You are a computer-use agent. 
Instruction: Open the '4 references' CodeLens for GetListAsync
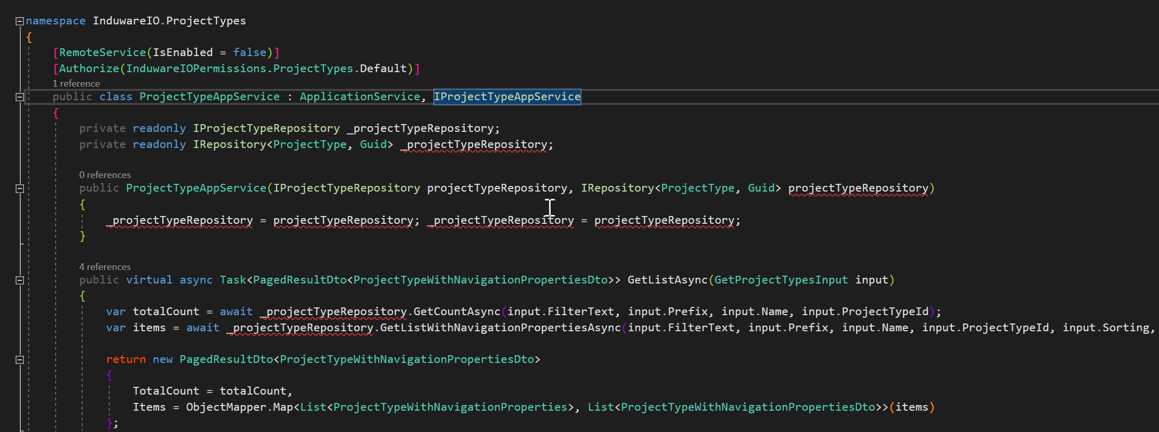click(x=105, y=267)
